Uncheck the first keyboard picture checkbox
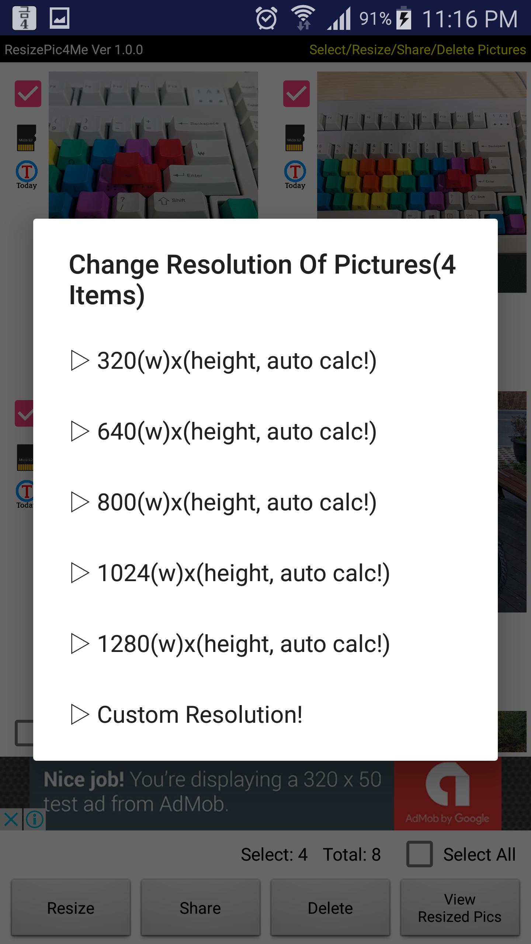The width and height of the screenshot is (531, 944). [x=28, y=94]
